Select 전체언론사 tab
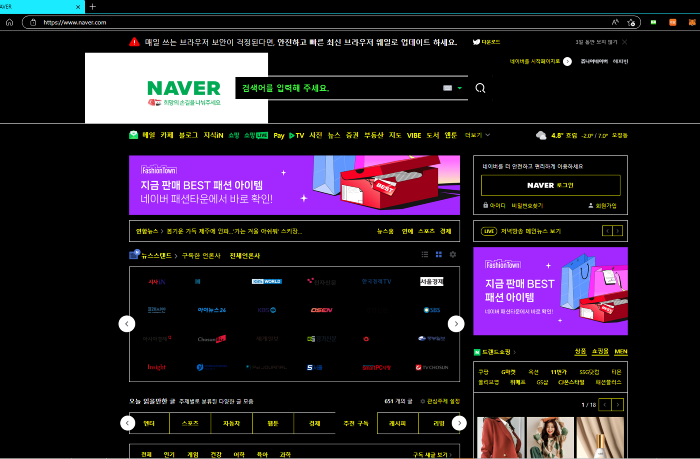Viewport: 700px width, 459px height. point(245,256)
